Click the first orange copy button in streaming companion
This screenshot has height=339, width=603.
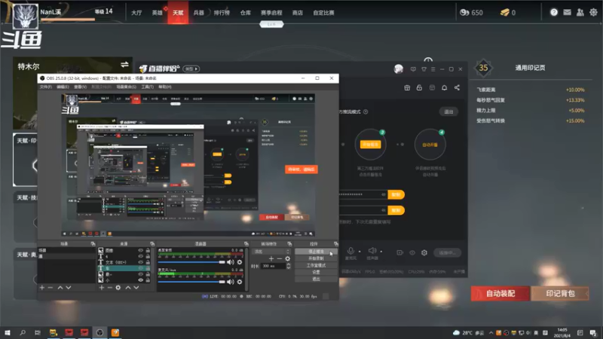point(396,194)
